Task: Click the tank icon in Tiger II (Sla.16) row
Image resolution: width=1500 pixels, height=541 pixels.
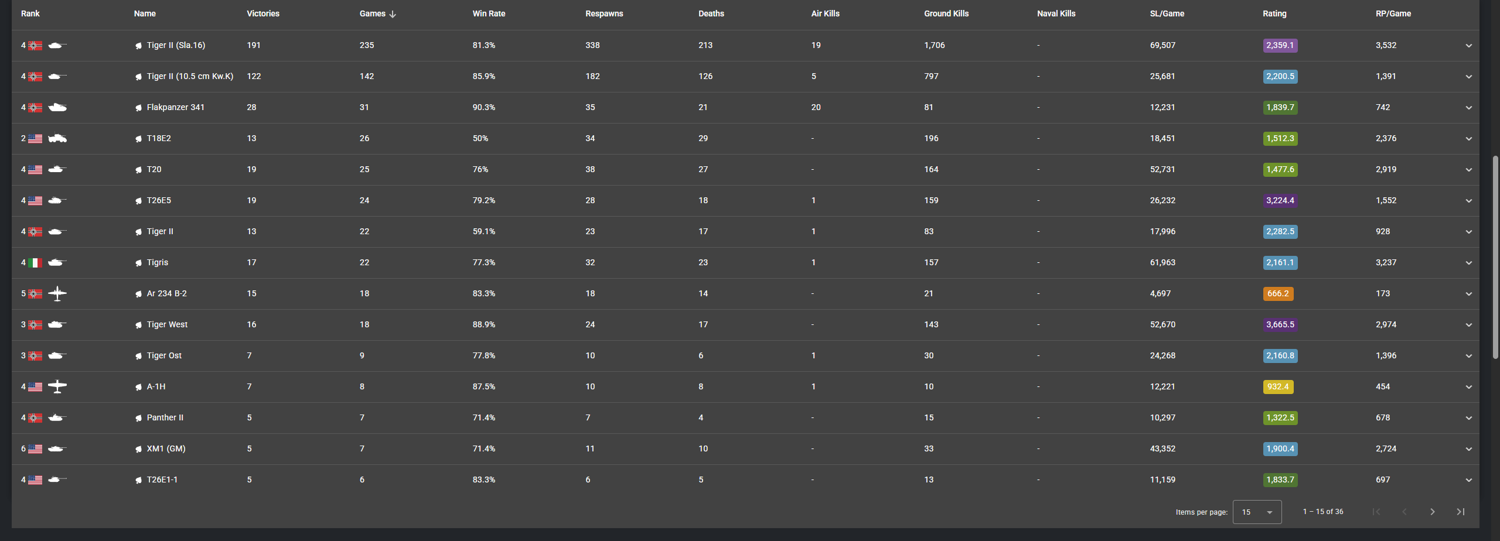Action: pos(57,45)
